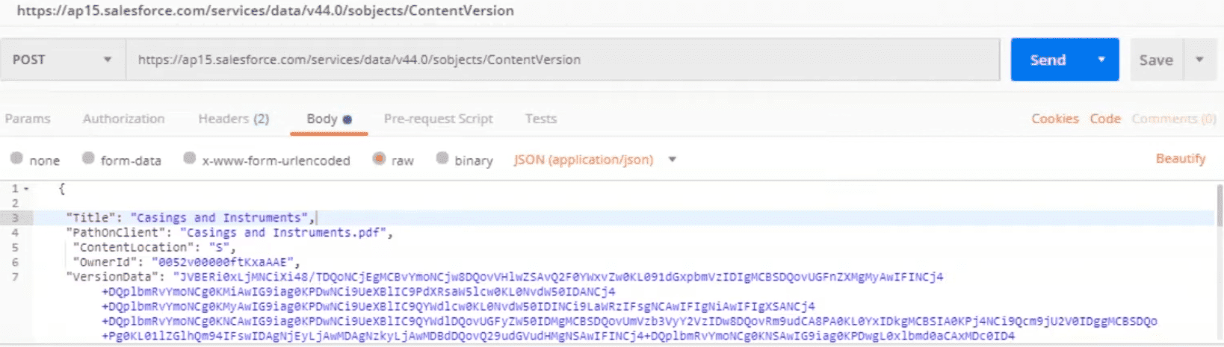The width and height of the screenshot is (1224, 347).
Task: Click the Beautify link
Action: point(1180,158)
